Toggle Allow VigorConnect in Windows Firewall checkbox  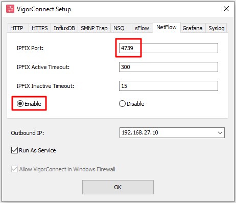63,169
